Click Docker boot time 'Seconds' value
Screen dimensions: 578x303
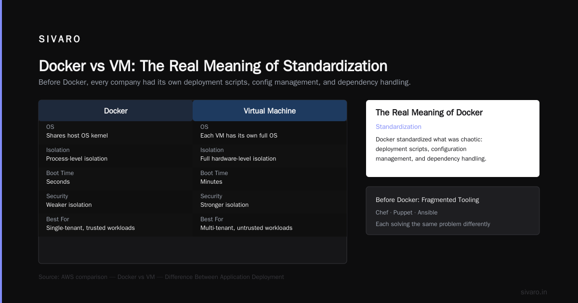tap(58, 182)
